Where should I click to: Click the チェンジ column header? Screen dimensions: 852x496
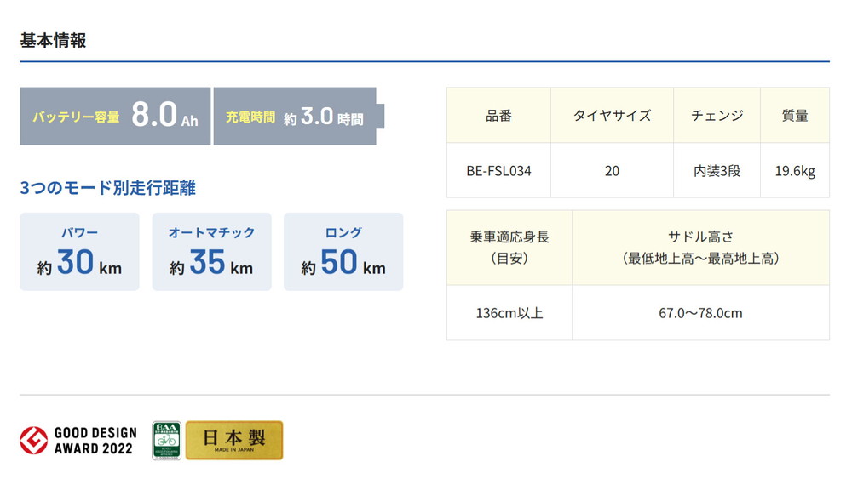tap(717, 116)
